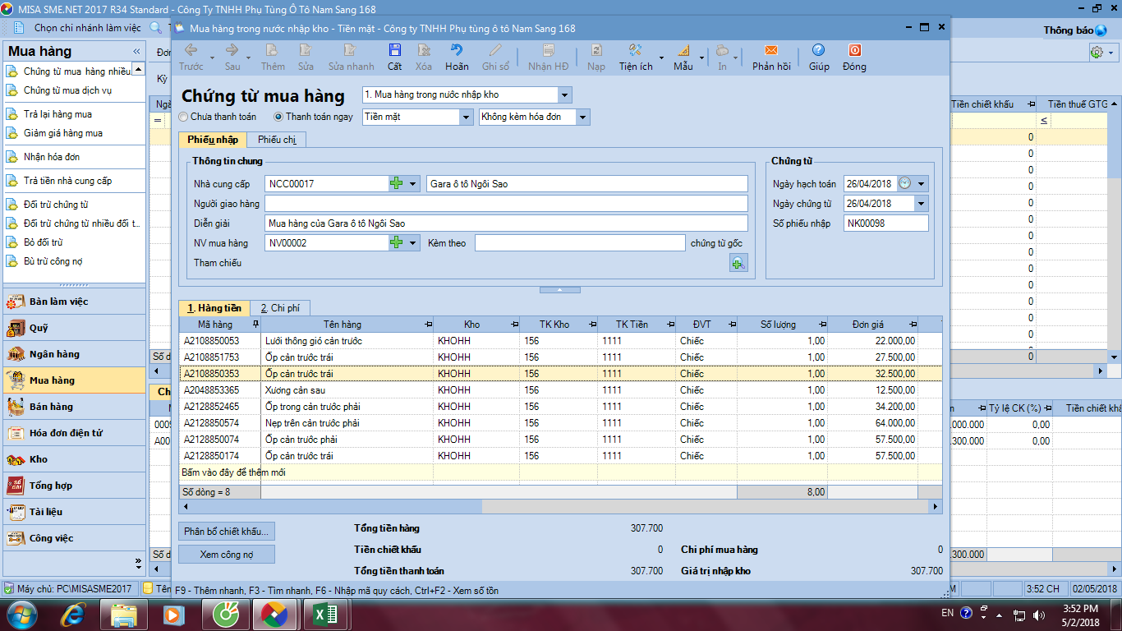Switch to Phiếu chi tab
The height and width of the screenshot is (631, 1122).
[277, 140]
